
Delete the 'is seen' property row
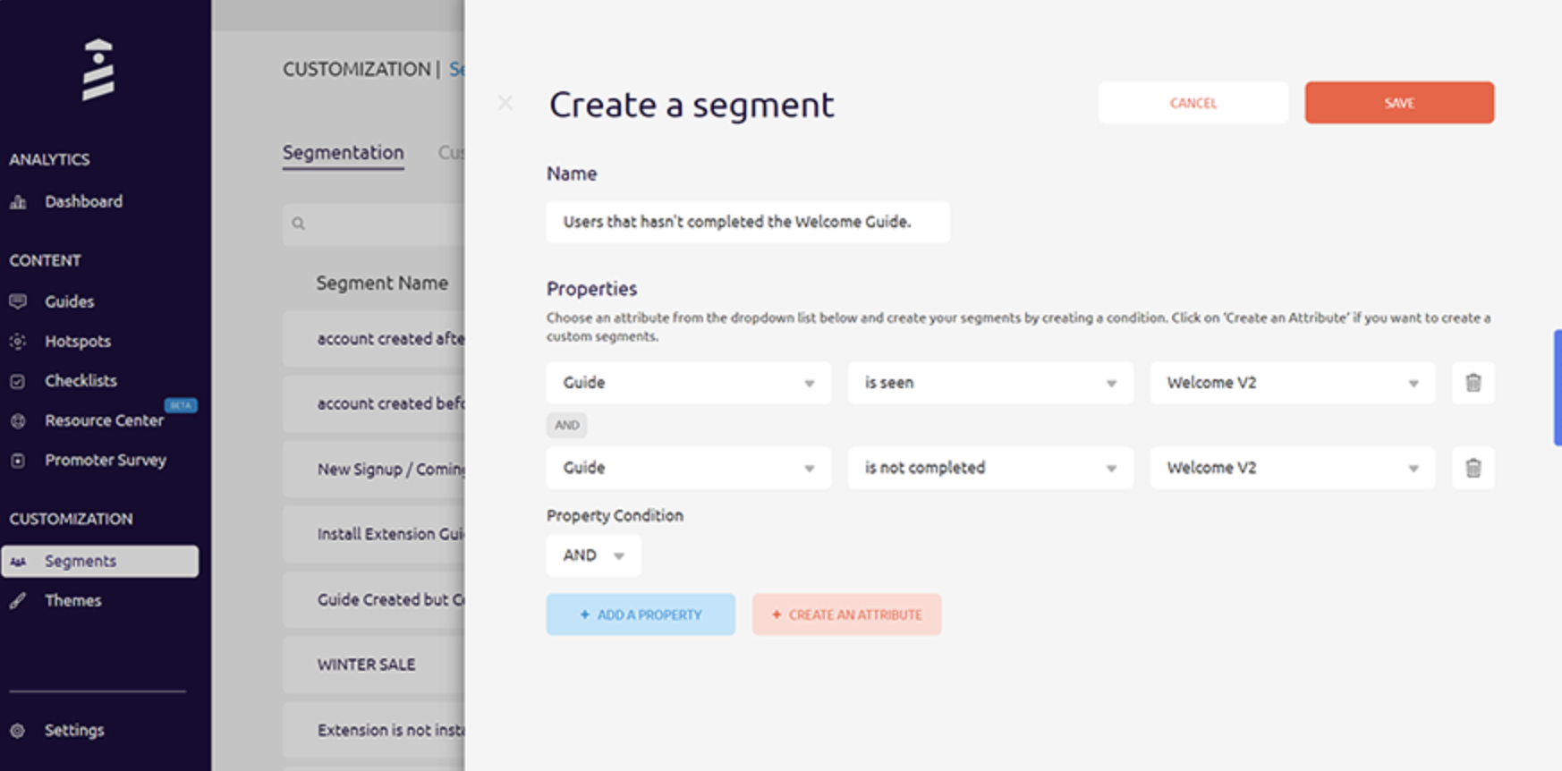[x=1473, y=383]
